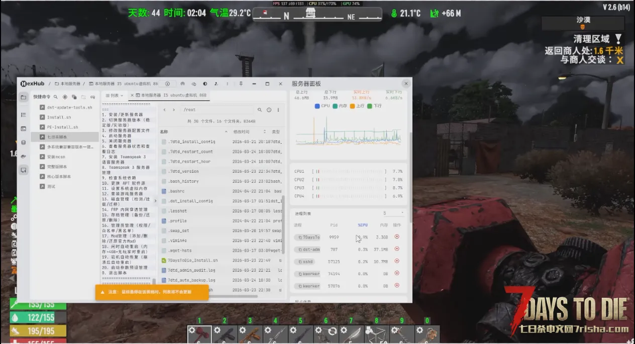This screenshot has height=344, width=635.
Task: Click the history clock icon in file browser
Action: 269,109
